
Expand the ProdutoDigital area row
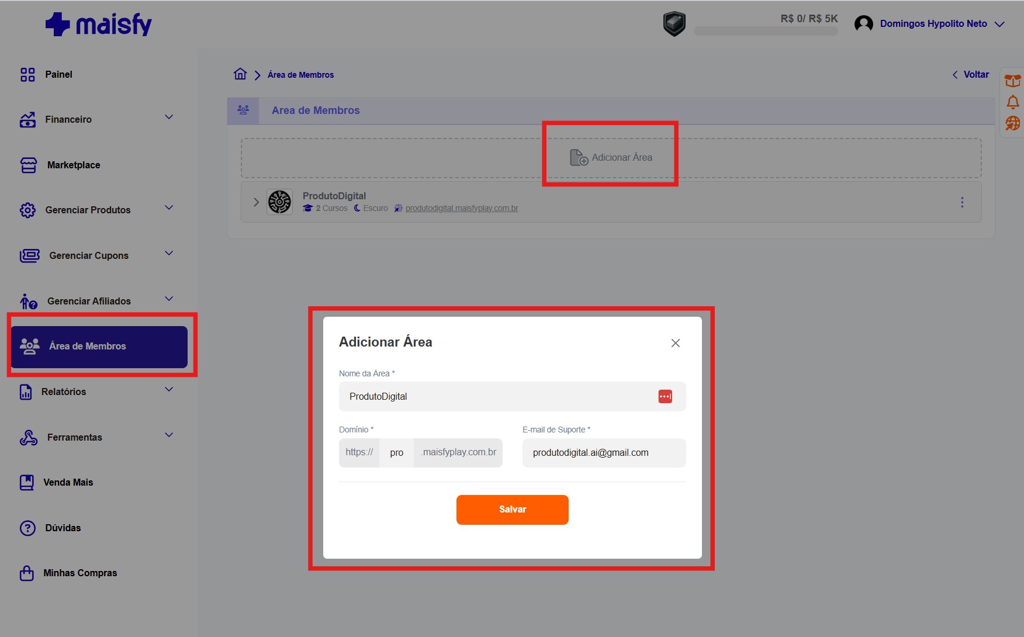[x=256, y=202]
